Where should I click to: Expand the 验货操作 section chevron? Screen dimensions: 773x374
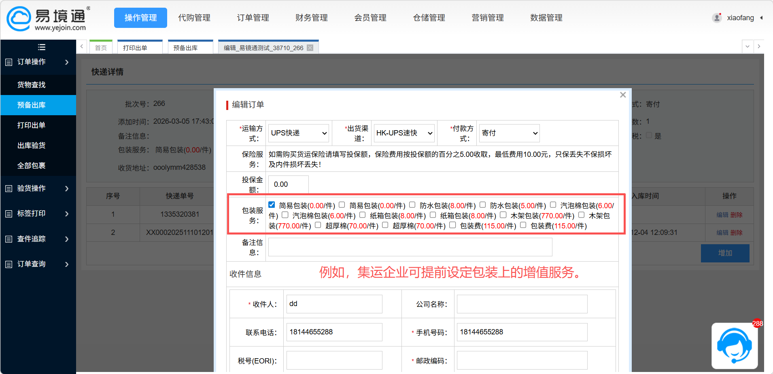(67, 188)
